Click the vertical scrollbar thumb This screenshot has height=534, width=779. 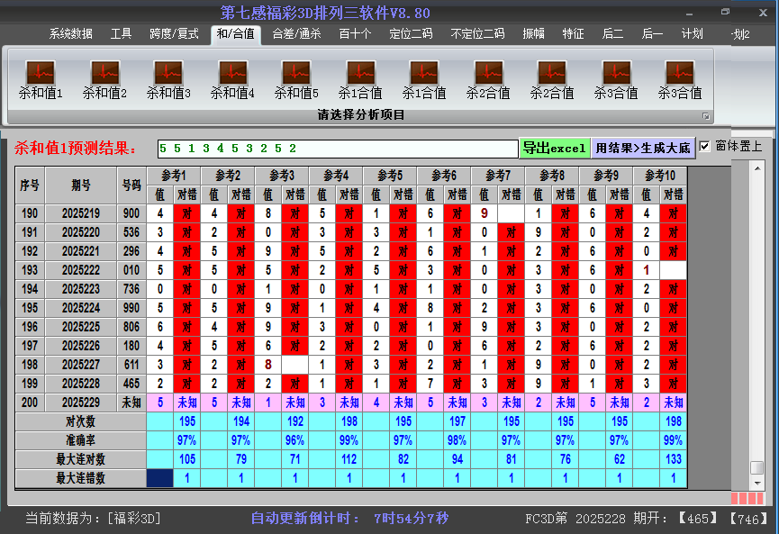tap(756, 467)
